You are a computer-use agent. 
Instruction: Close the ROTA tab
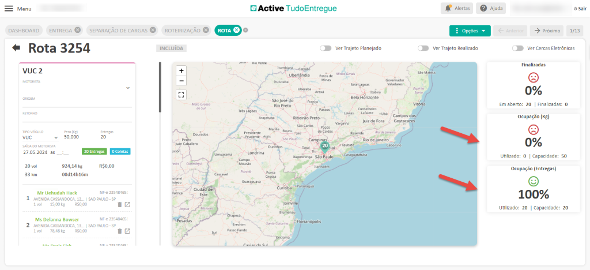[236, 31]
